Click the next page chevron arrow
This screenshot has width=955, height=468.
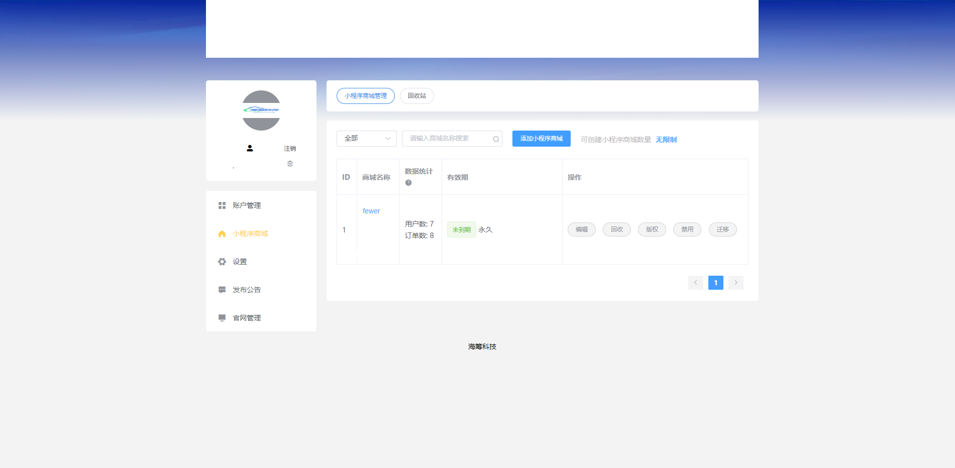[735, 282]
